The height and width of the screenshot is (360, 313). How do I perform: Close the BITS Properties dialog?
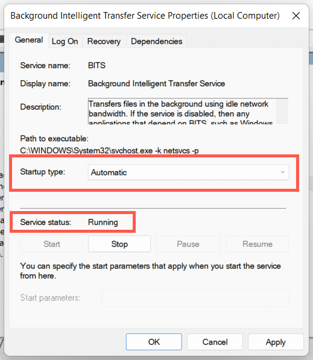click(x=296, y=16)
